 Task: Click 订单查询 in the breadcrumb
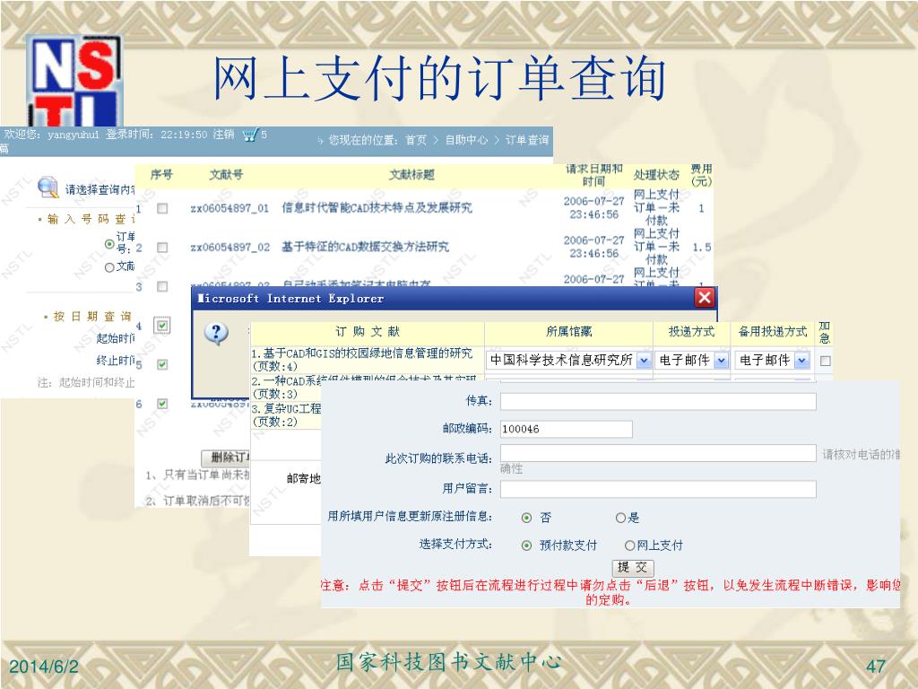(x=527, y=140)
